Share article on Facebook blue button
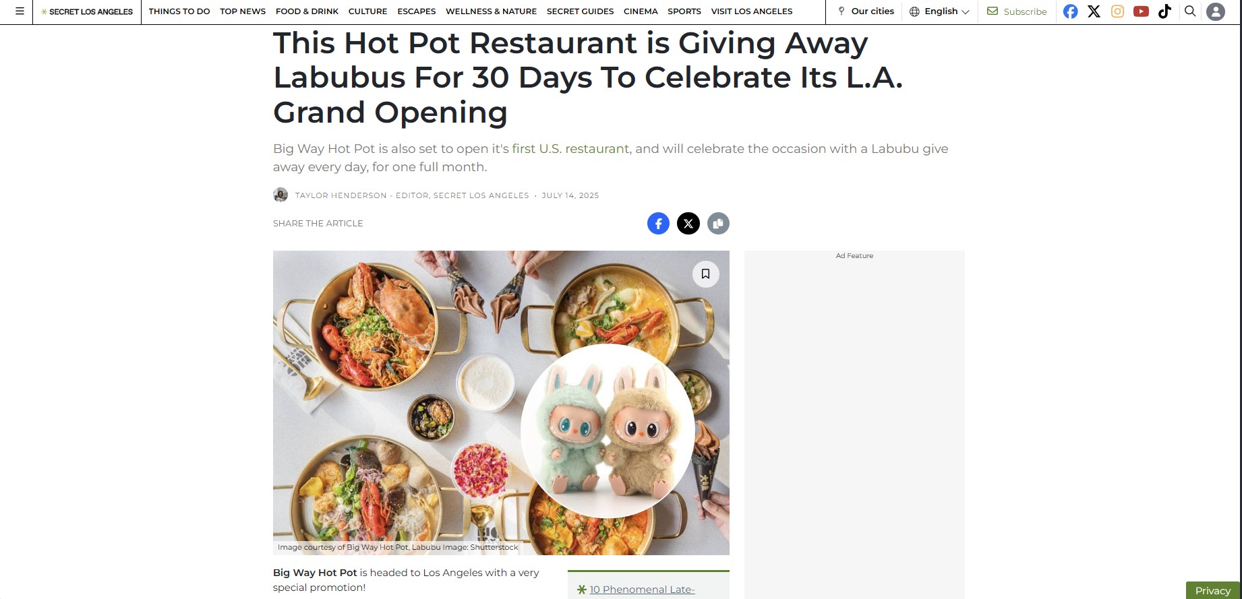The width and height of the screenshot is (1242, 599). tap(658, 223)
